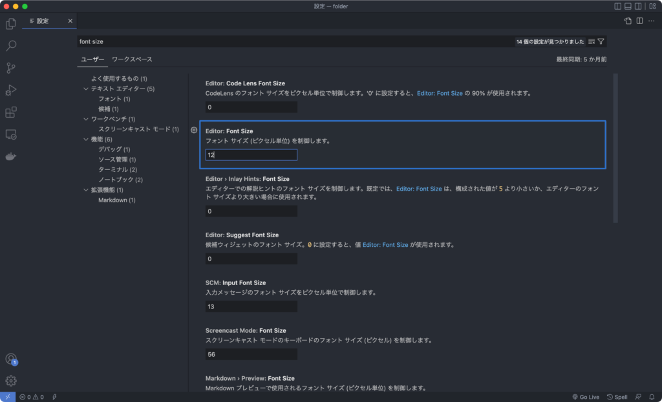Click the filter icon in search bar
The height and width of the screenshot is (402, 662).
tap(601, 41)
